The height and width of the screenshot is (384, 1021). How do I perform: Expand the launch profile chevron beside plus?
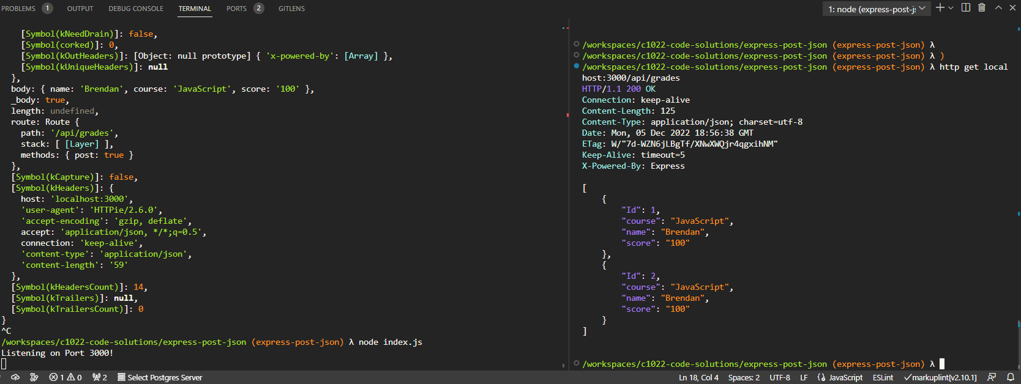951,8
